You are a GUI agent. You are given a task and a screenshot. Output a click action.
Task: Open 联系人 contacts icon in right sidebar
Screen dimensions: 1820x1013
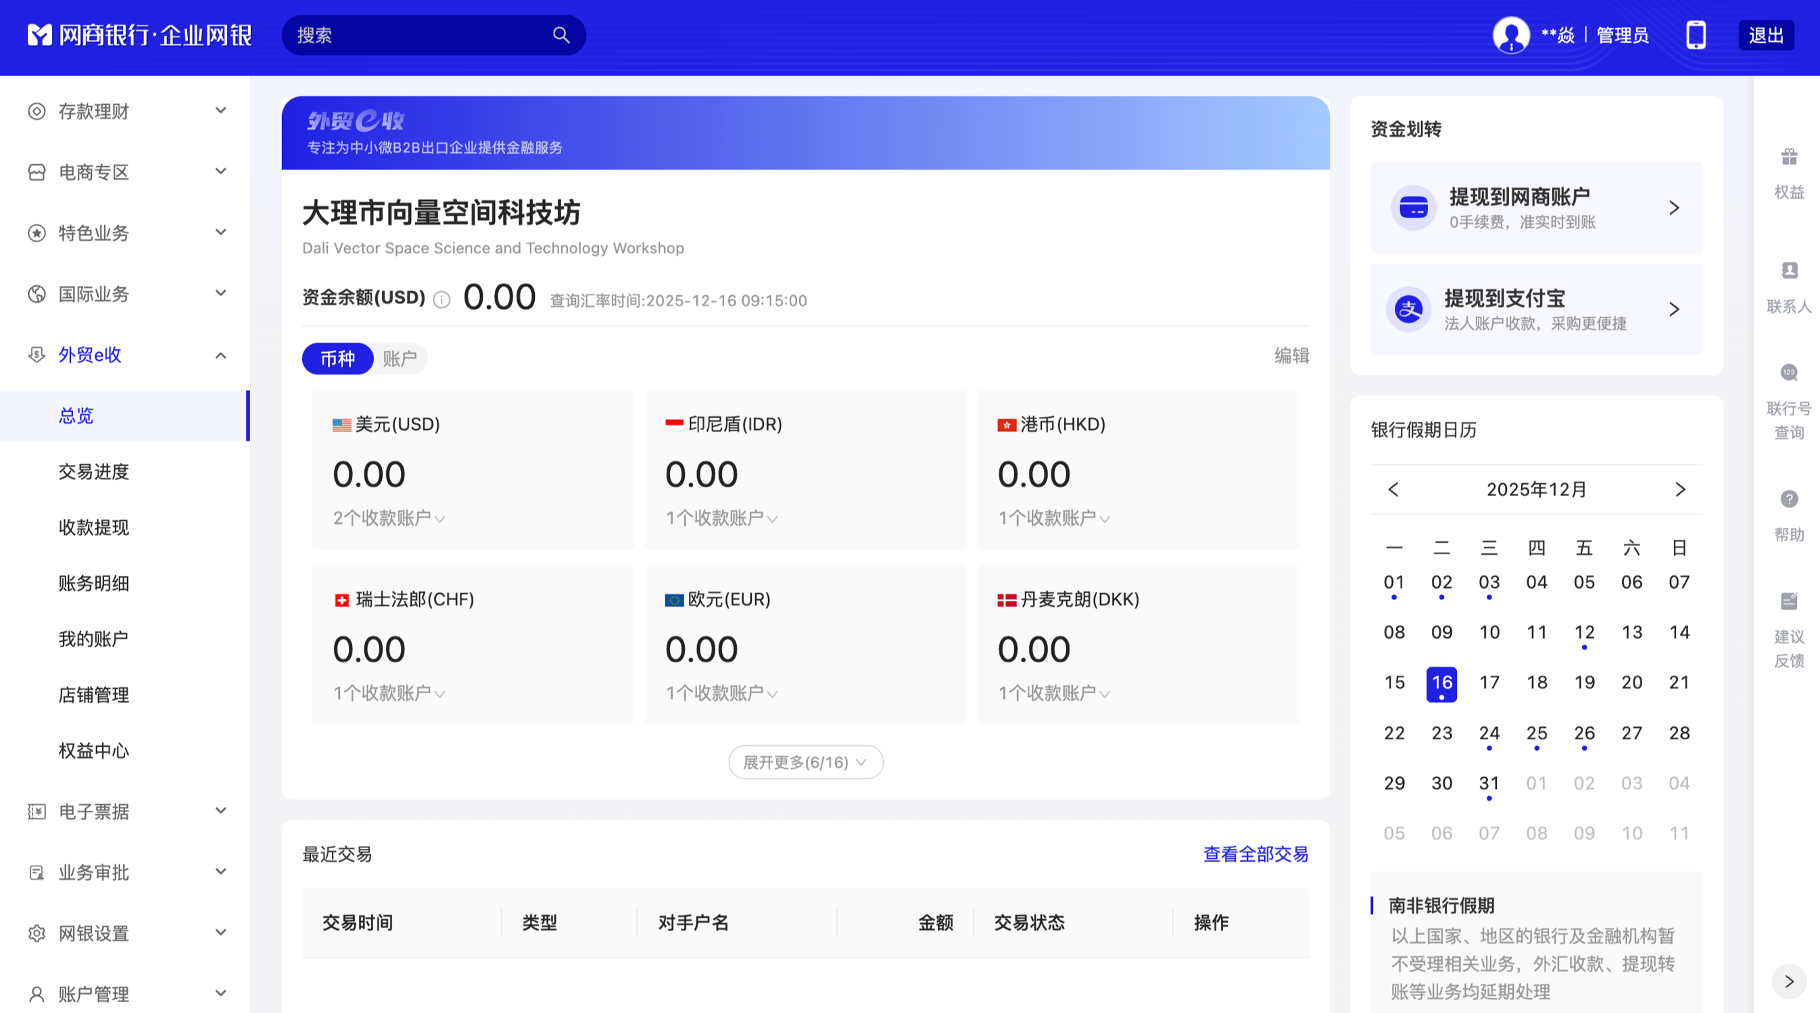(x=1788, y=270)
